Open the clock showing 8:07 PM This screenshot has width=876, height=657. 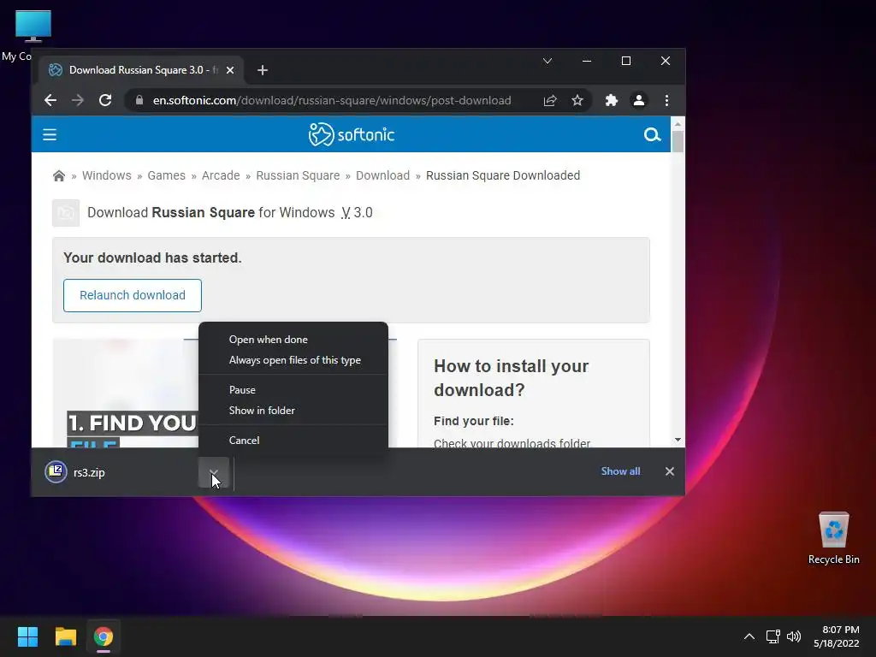(x=837, y=636)
